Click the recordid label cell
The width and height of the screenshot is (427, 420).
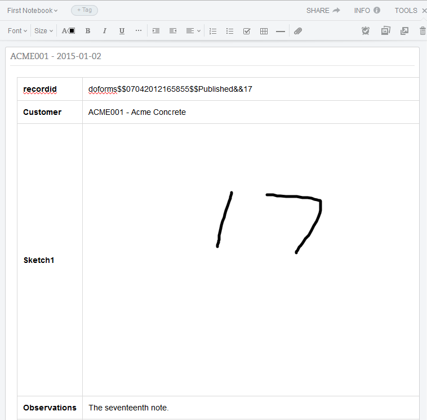[50, 89]
